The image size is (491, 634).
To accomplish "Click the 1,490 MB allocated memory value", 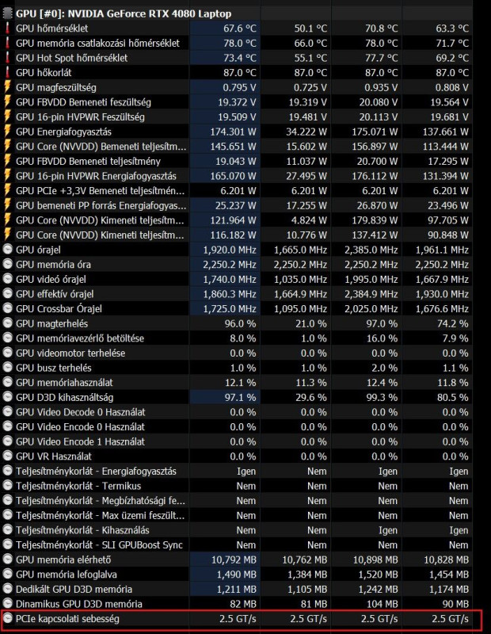I will 237,575.
